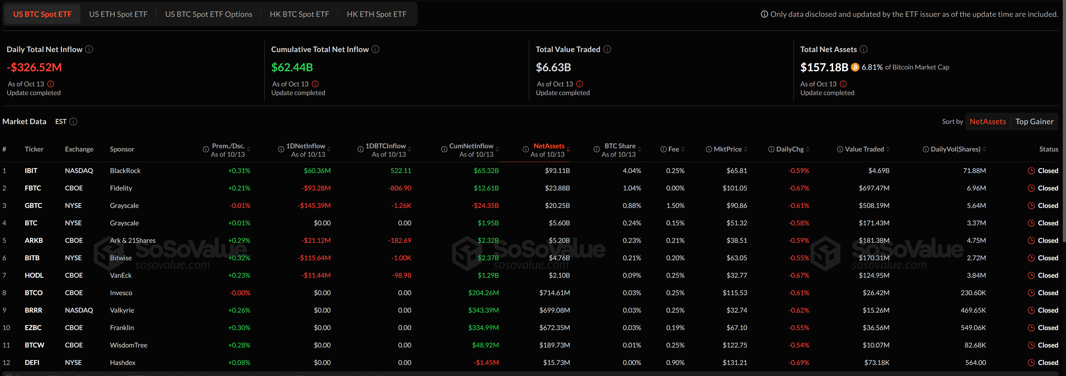
Task: Click the Closed status clock icon on IBIT row
Action: [1031, 170]
